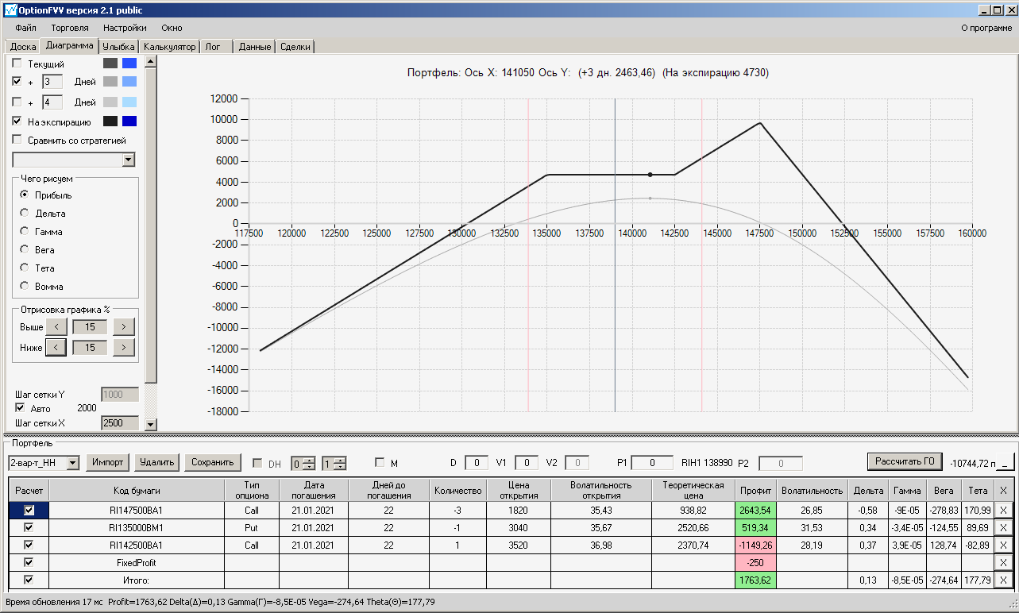
Task: Click the right arrow next to Ниже value
Action: (x=123, y=347)
